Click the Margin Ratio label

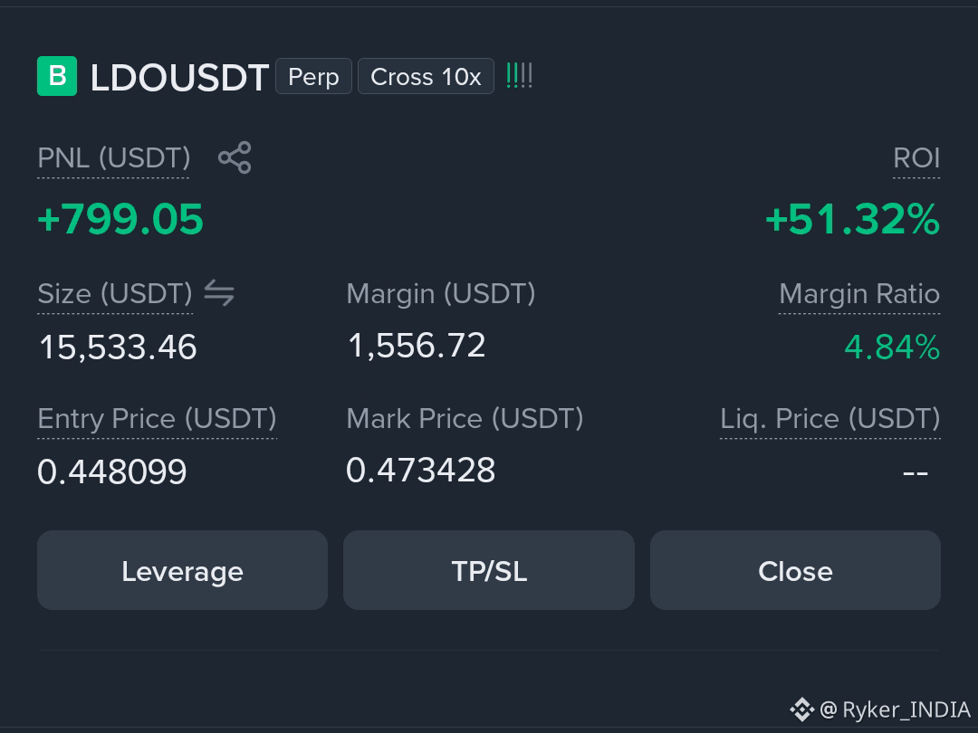coord(859,293)
